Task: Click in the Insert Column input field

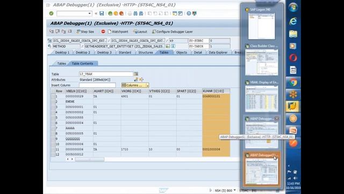Action: [97, 85]
